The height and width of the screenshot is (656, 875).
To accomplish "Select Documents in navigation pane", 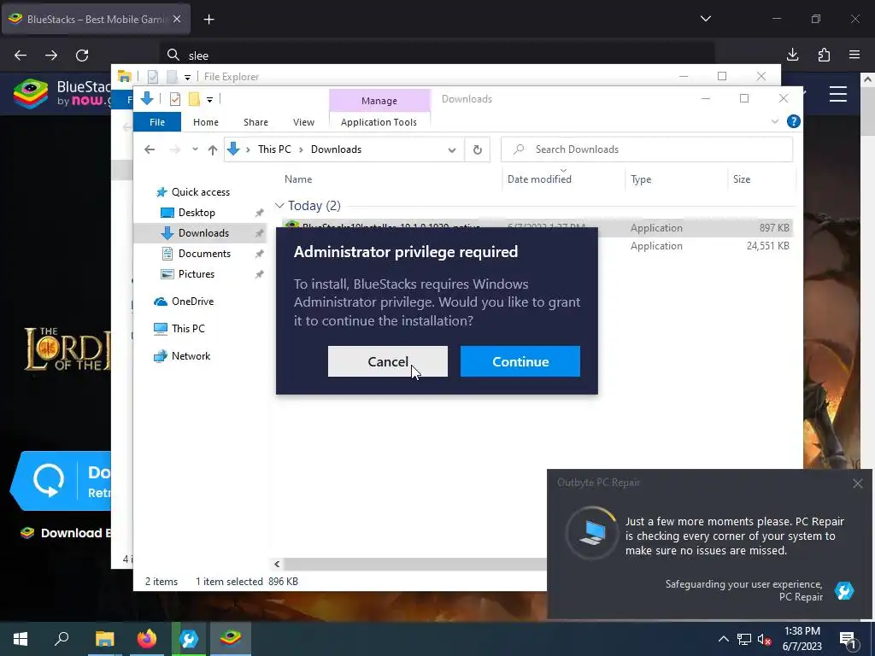I will [x=204, y=253].
